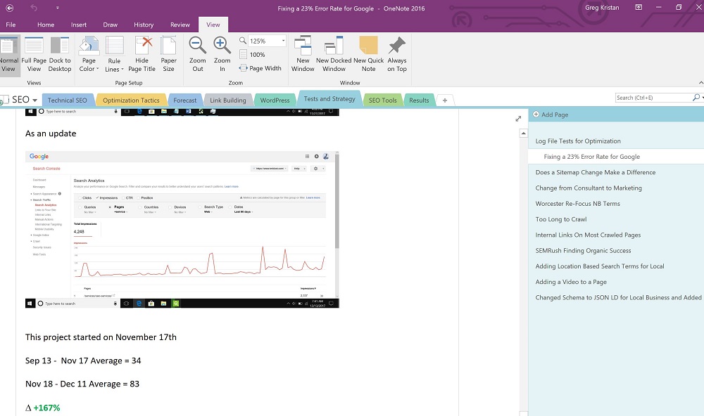The image size is (704, 416).
Task: Open the Technical SEO section tab
Action: coord(68,100)
